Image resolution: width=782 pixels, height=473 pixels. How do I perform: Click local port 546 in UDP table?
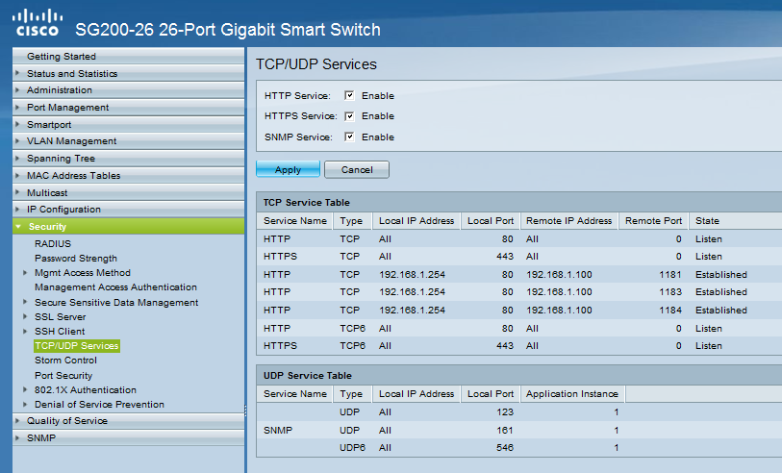point(505,448)
